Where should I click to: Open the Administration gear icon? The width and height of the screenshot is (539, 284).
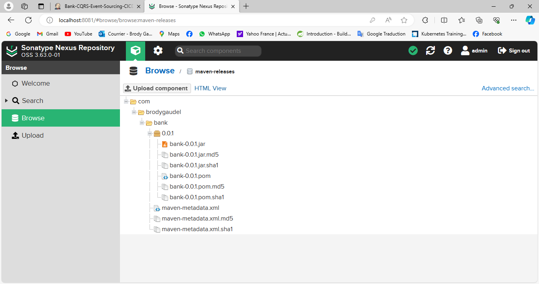point(158,50)
